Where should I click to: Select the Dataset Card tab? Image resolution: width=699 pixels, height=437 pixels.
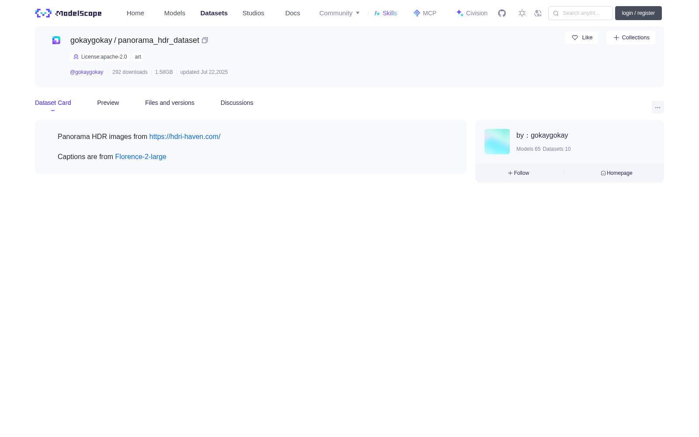coord(53,103)
